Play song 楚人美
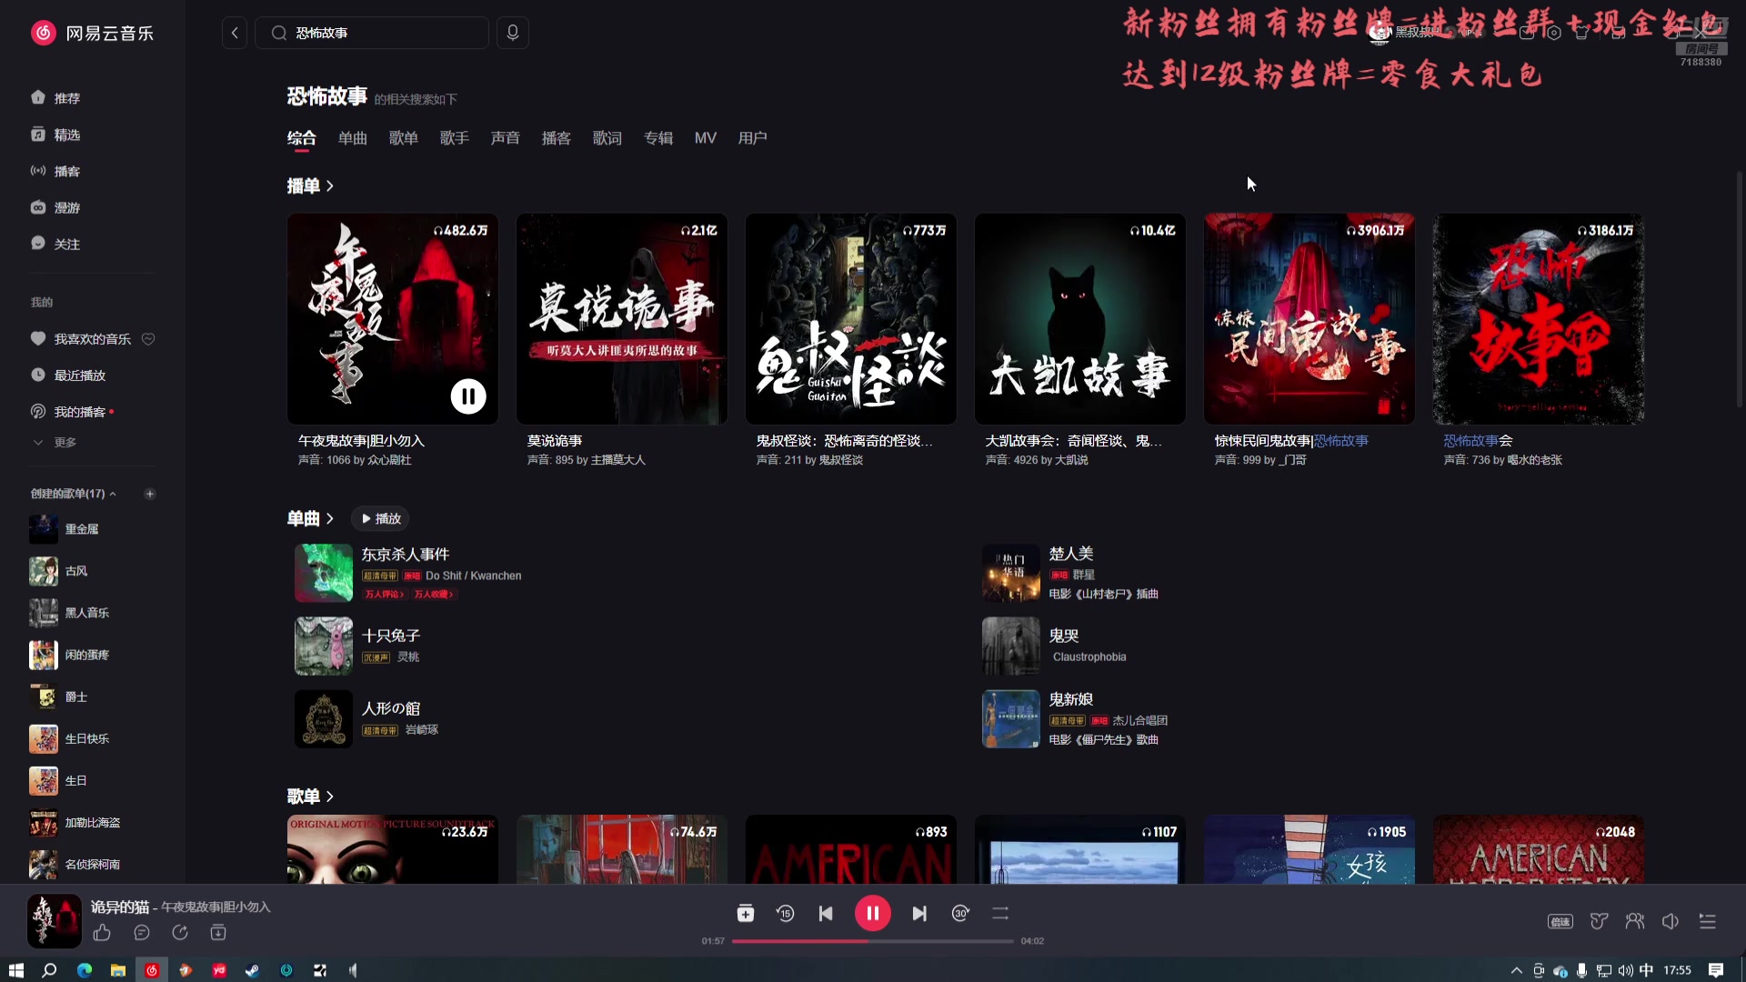This screenshot has height=982, width=1746. [x=1011, y=573]
